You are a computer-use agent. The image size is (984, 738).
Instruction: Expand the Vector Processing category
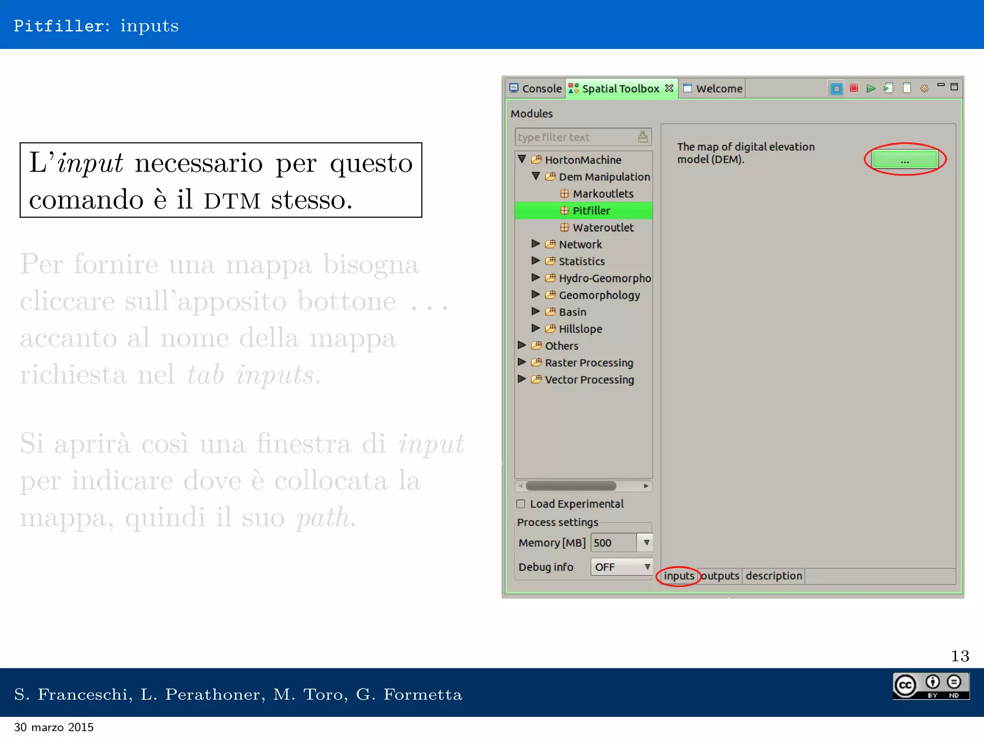tap(522, 379)
